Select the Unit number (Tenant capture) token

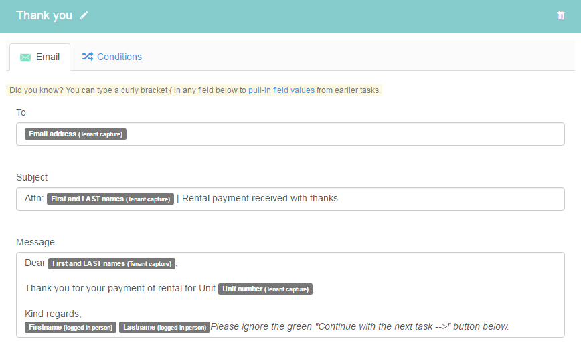[265, 289]
